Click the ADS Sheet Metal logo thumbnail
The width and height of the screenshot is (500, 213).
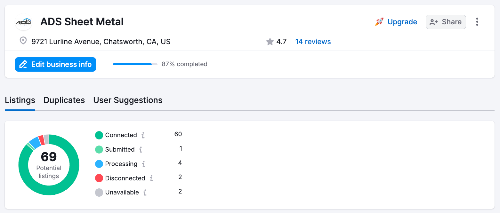point(24,22)
